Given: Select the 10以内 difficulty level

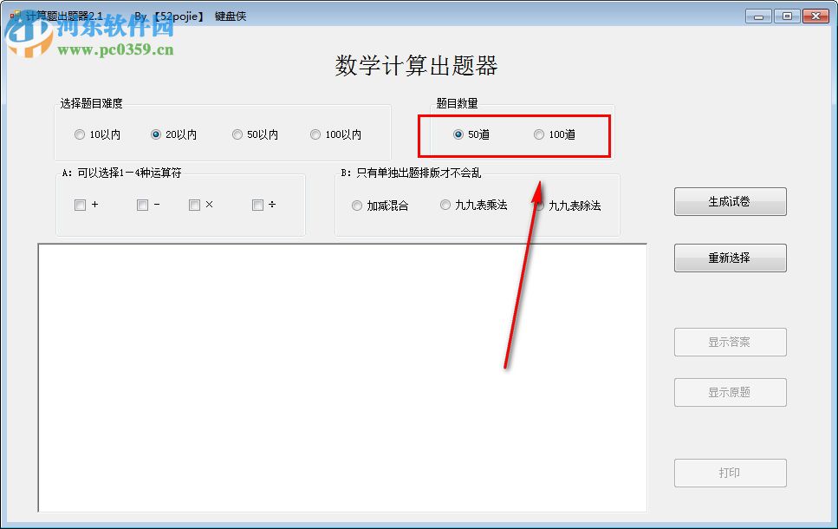Looking at the screenshot, I should pyautogui.click(x=80, y=134).
